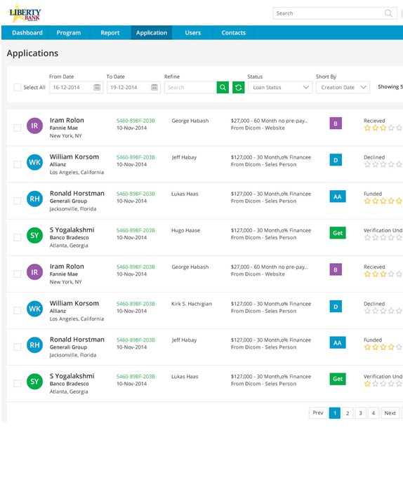
Task: Open the Report tab
Action: click(110, 32)
